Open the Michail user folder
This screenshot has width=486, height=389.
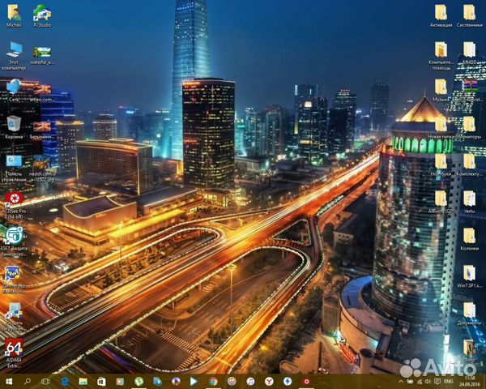pos(14,16)
